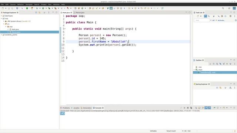Click the green Run button icon
The width and height of the screenshot is (237, 133).
coord(43,8)
